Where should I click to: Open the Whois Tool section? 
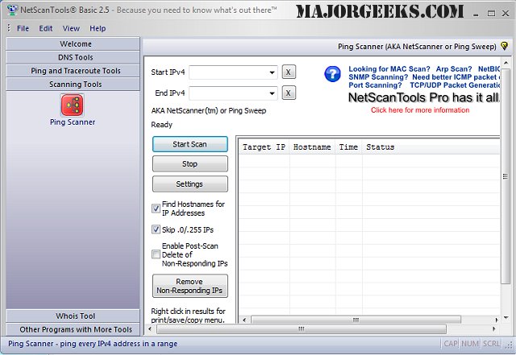(73, 316)
